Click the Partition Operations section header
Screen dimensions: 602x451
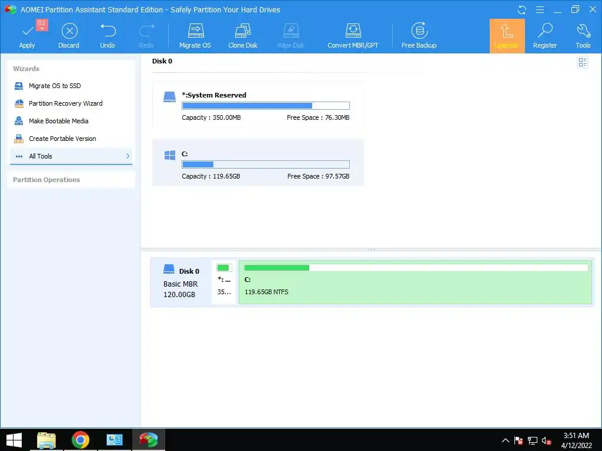coord(46,180)
